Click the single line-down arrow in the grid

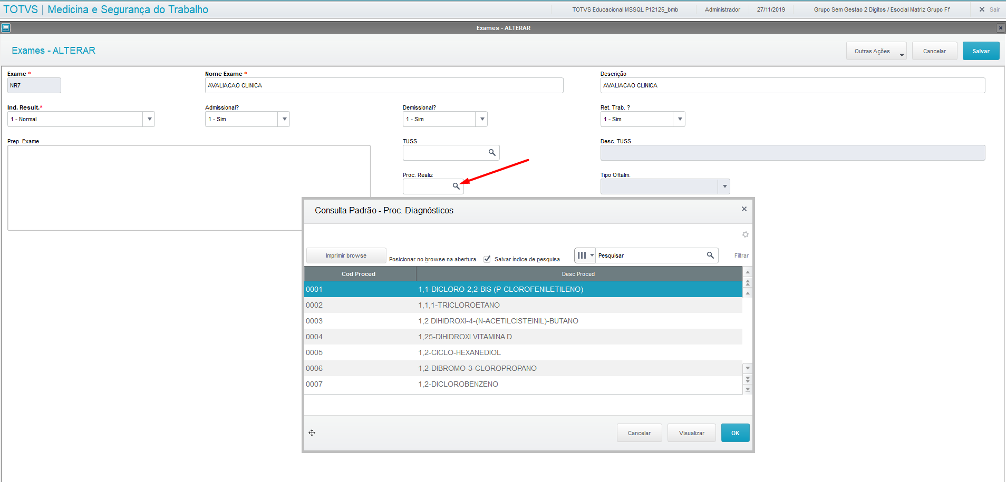(748, 368)
